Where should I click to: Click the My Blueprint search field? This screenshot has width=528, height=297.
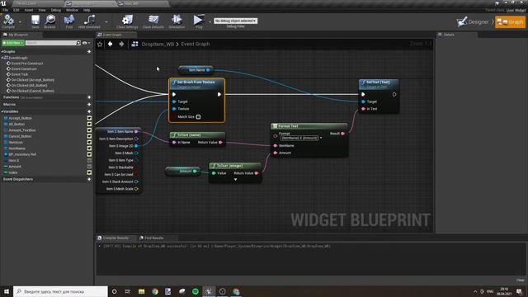(50, 43)
